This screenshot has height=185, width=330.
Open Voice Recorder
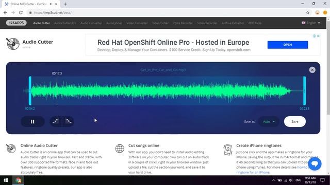coord(183,23)
